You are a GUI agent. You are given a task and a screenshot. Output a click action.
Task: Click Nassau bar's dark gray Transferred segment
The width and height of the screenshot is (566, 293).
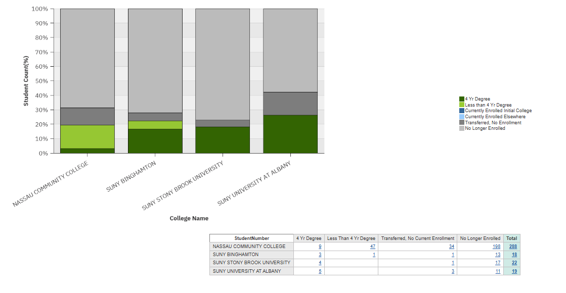[88, 116]
